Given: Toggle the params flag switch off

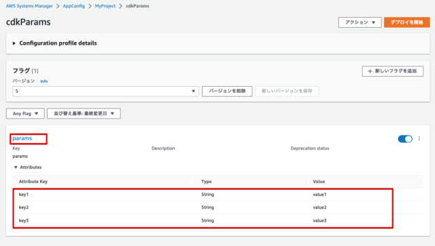Looking at the screenshot, I should pos(405,139).
